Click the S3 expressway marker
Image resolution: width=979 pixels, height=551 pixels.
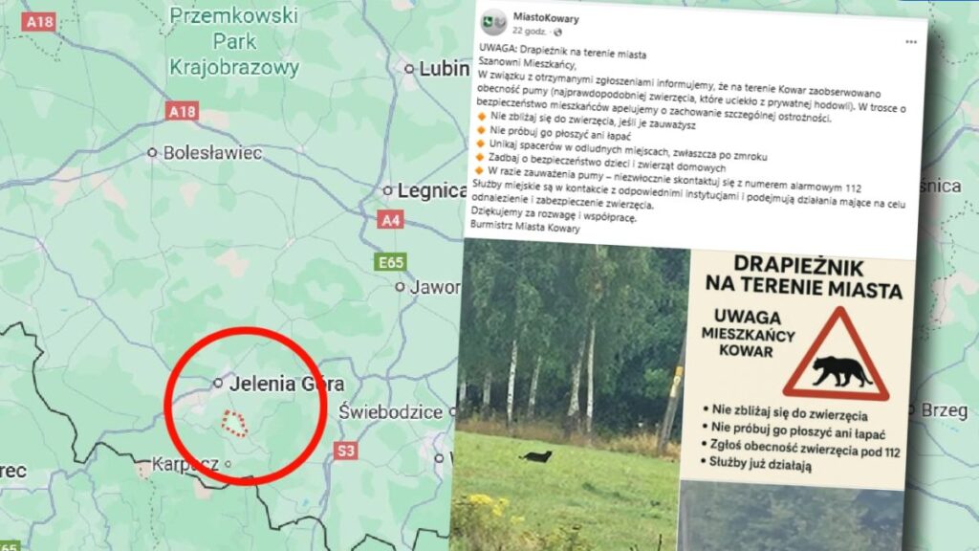point(344,451)
